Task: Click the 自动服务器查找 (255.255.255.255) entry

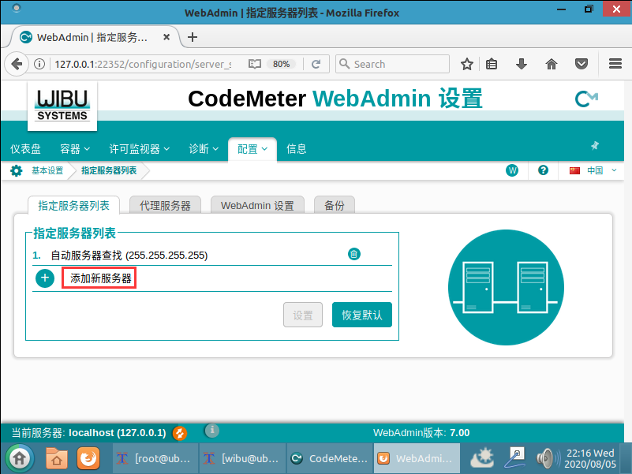Action: pyautogui.click(x=129, y=256)
